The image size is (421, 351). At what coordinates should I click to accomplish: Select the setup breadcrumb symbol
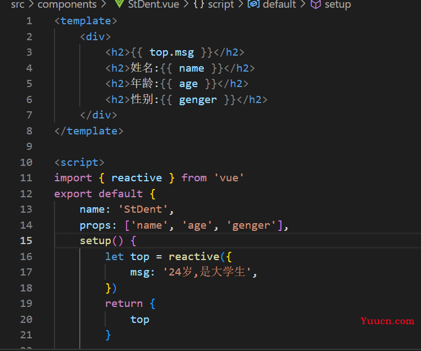coord(338,4)
